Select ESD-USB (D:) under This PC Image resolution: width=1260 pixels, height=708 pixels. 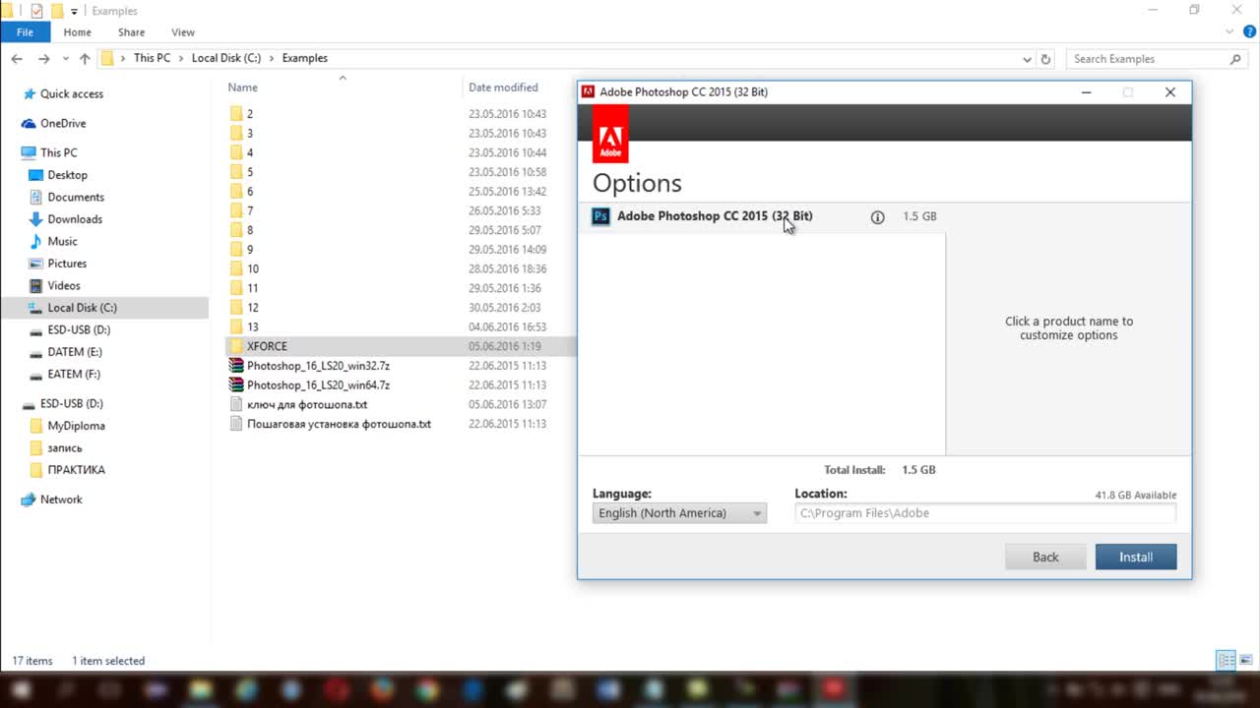pos(79,330)
